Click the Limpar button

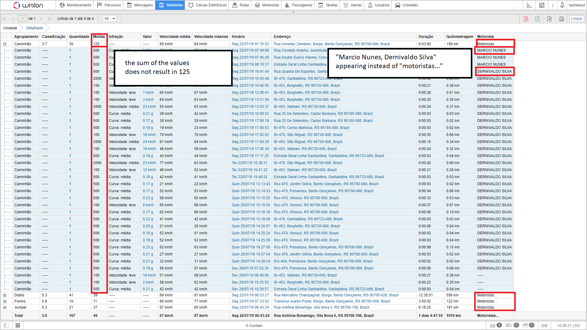(577, 19)
